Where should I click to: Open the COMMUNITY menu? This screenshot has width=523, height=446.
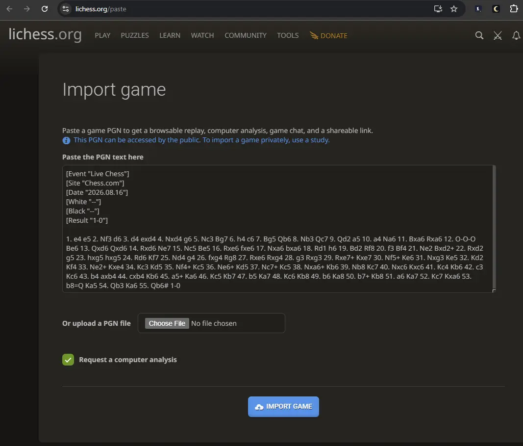pos(246,35)
